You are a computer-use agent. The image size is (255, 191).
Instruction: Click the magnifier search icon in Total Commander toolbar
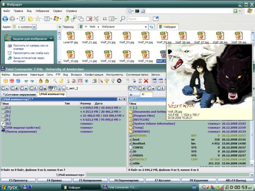click(x=55, y=81)
